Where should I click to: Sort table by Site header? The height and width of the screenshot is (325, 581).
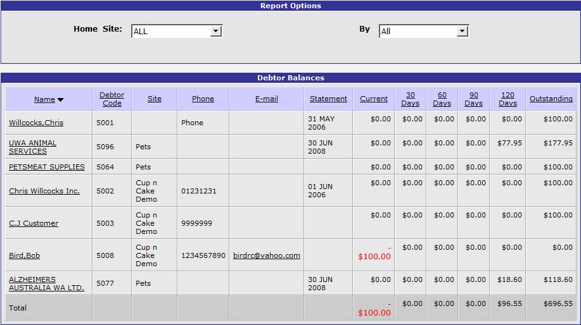(x=155, y=99)
